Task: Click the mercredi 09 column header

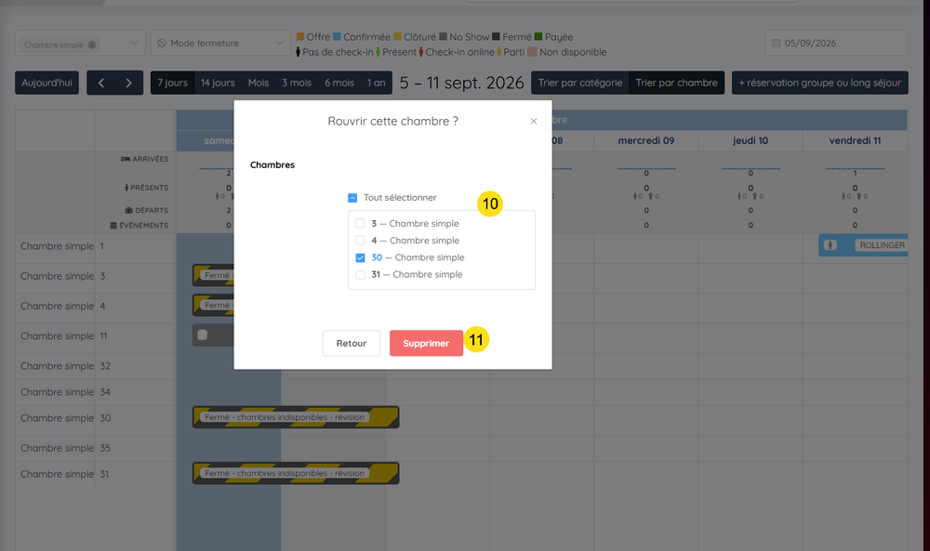Action: click(646, 140)
